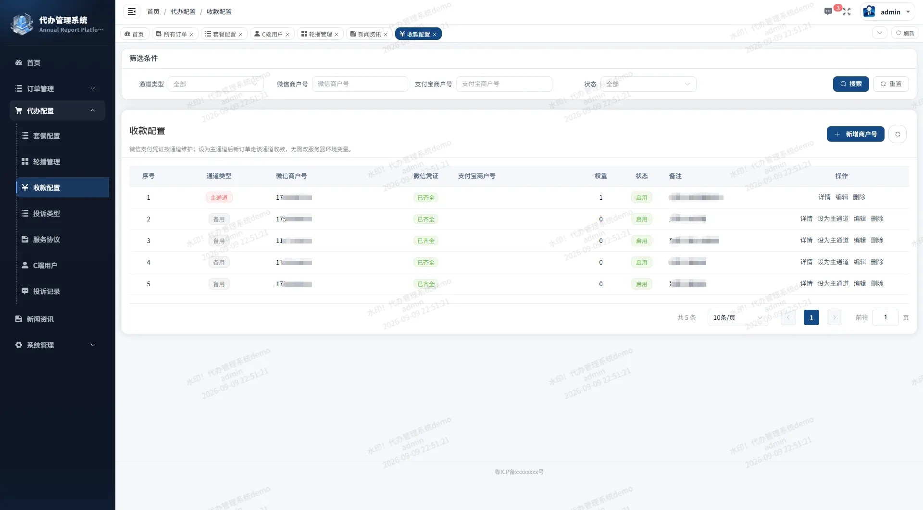Open the 10条/页 page size dropdown
The height and width of the screenshot is (510, 923).
(x=738, y=317)
